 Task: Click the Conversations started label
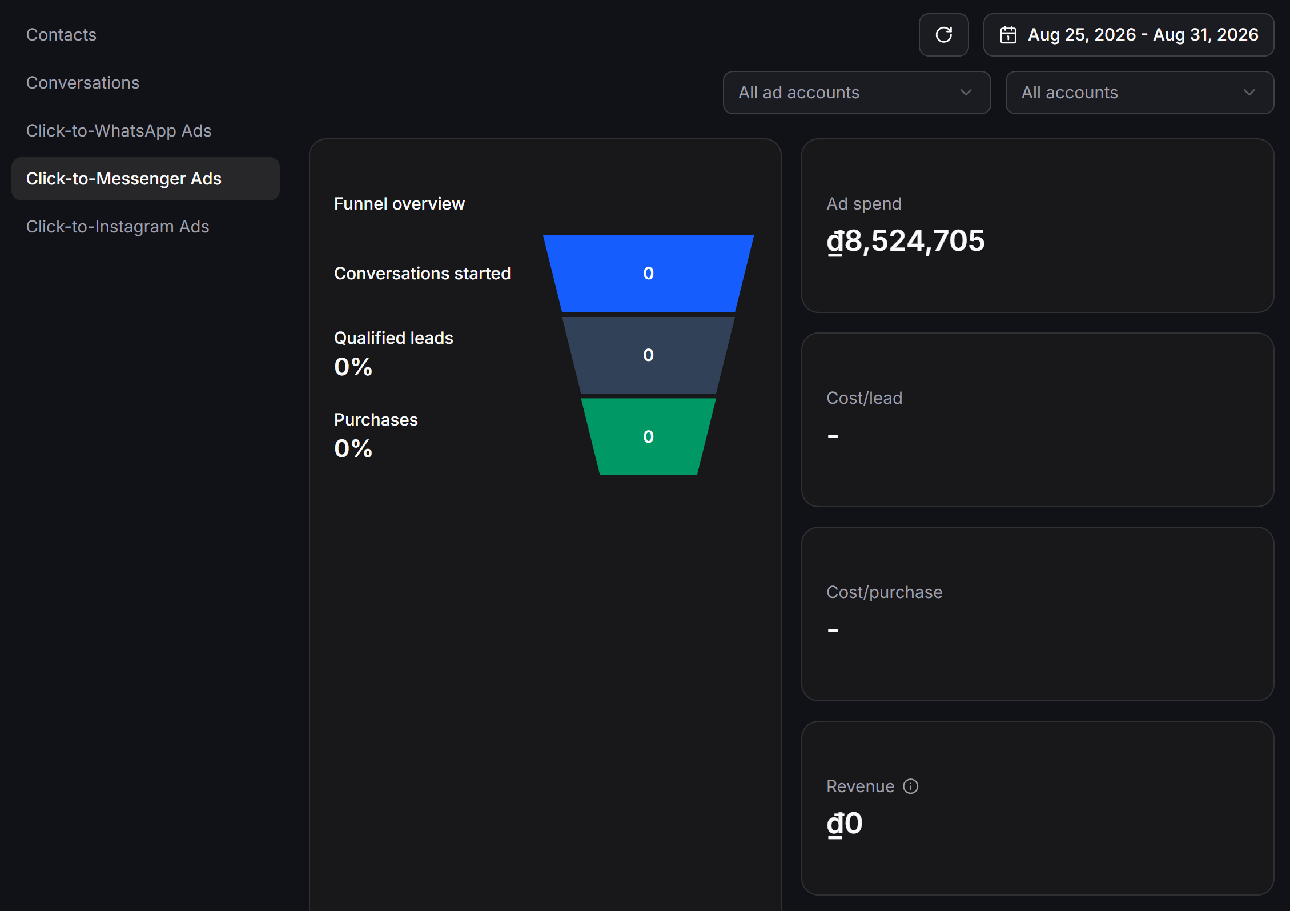coord(422,274)
